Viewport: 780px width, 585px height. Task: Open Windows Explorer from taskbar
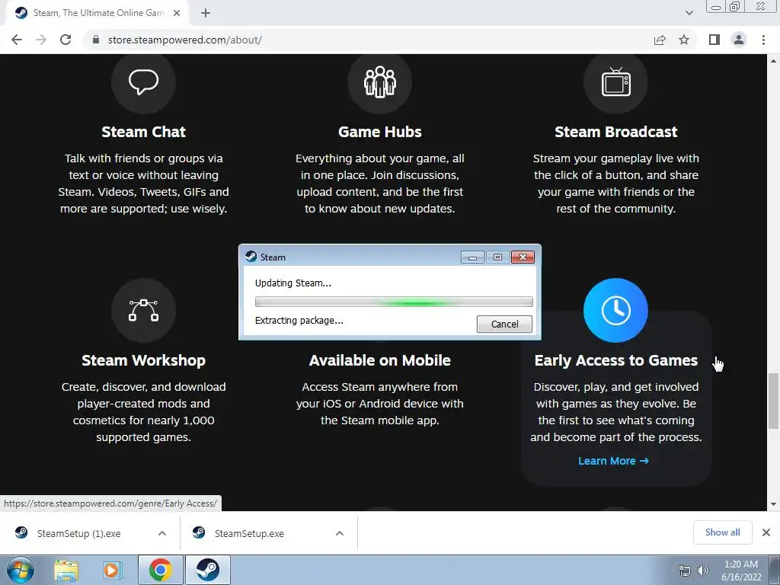coord(66,570)
